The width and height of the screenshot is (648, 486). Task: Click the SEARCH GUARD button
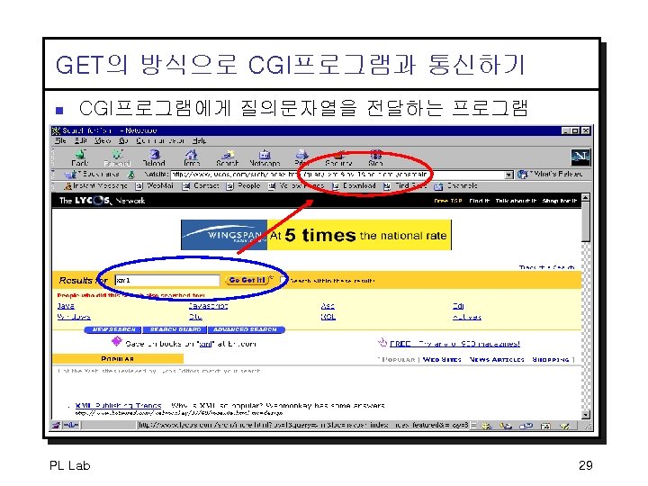[175, 329]
